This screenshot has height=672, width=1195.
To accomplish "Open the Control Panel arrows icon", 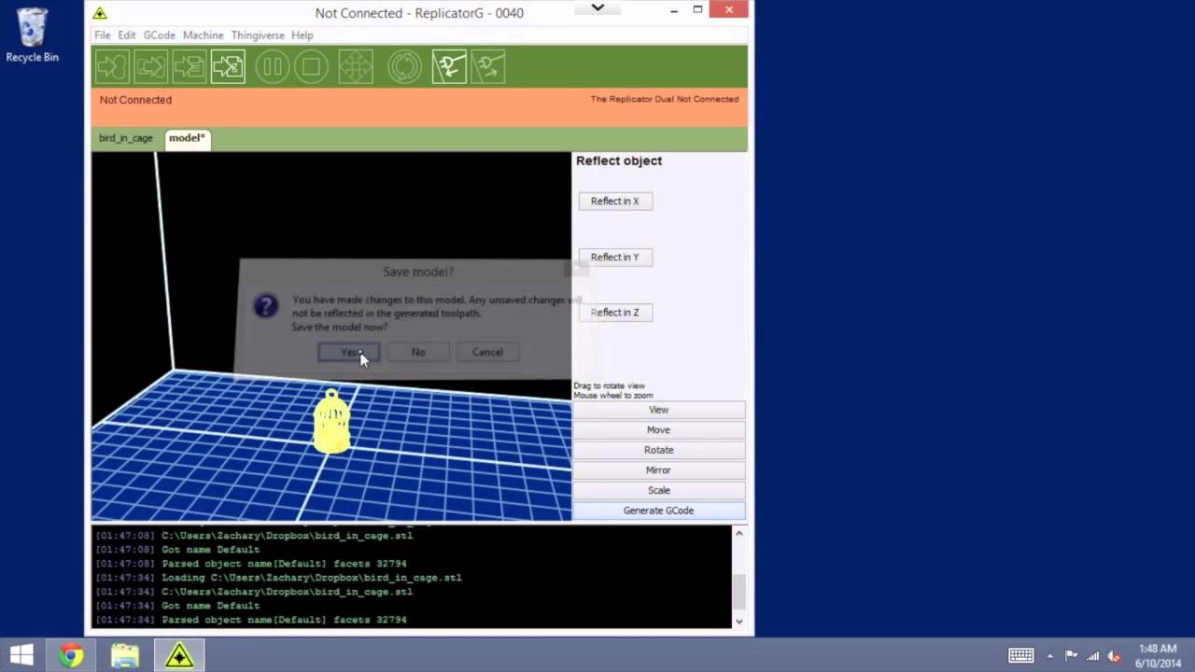I will point(356,67).
